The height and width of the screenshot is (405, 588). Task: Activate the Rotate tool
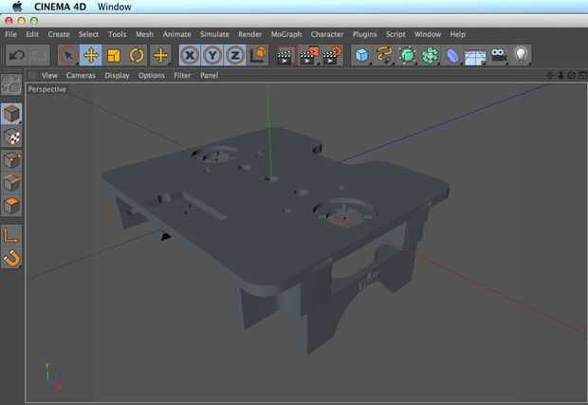[x=137, y=56]
